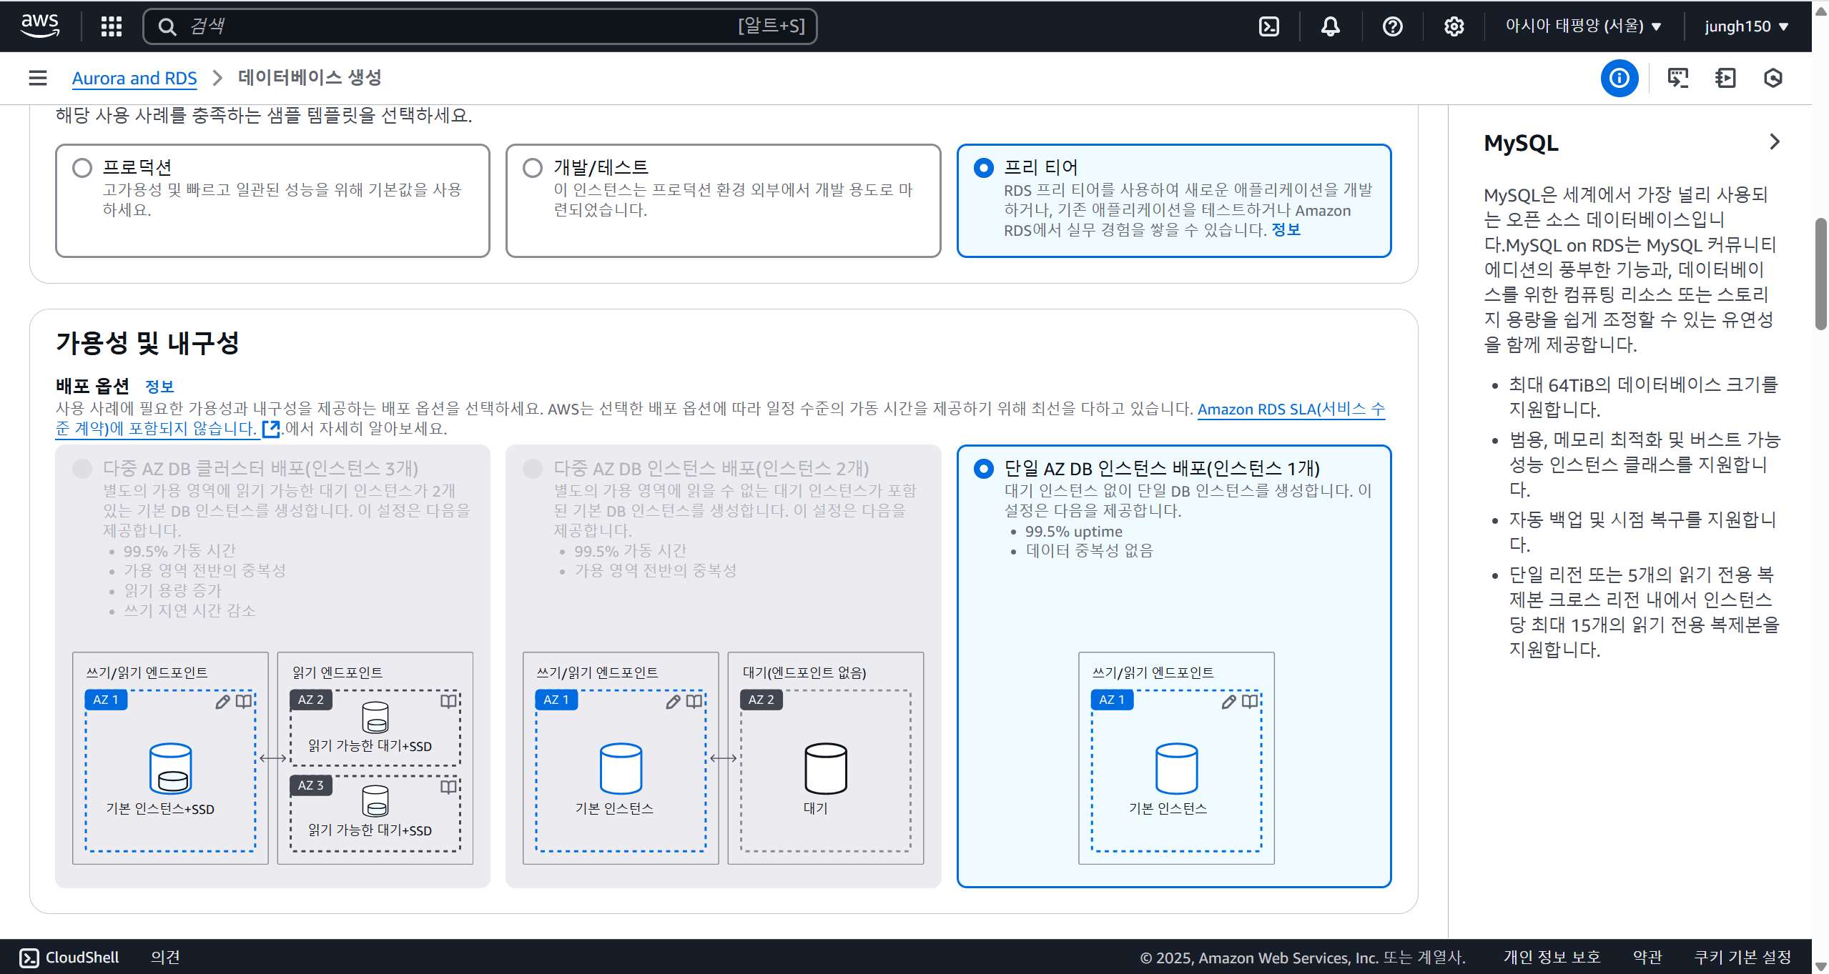Open the 아시아 태평양 (서울) region dropdown

pyautogui.click(x=1582, y=26)
